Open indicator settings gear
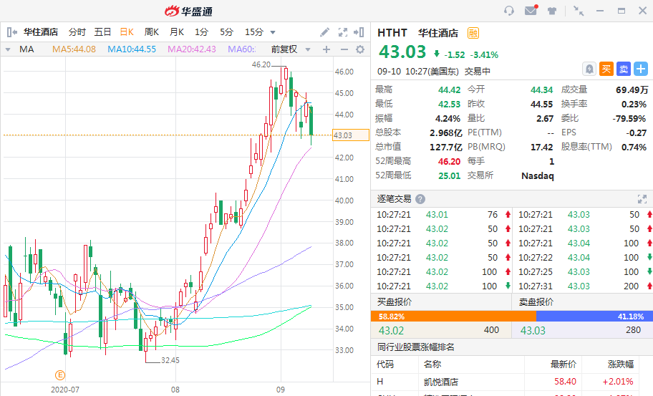 click(360, 49)
